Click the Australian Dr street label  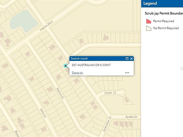107,124
